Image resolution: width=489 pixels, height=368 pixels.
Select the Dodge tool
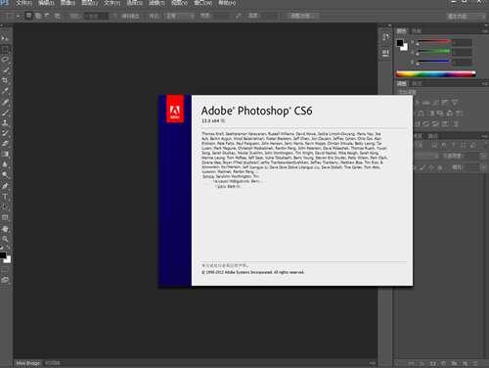pos(5,175)
